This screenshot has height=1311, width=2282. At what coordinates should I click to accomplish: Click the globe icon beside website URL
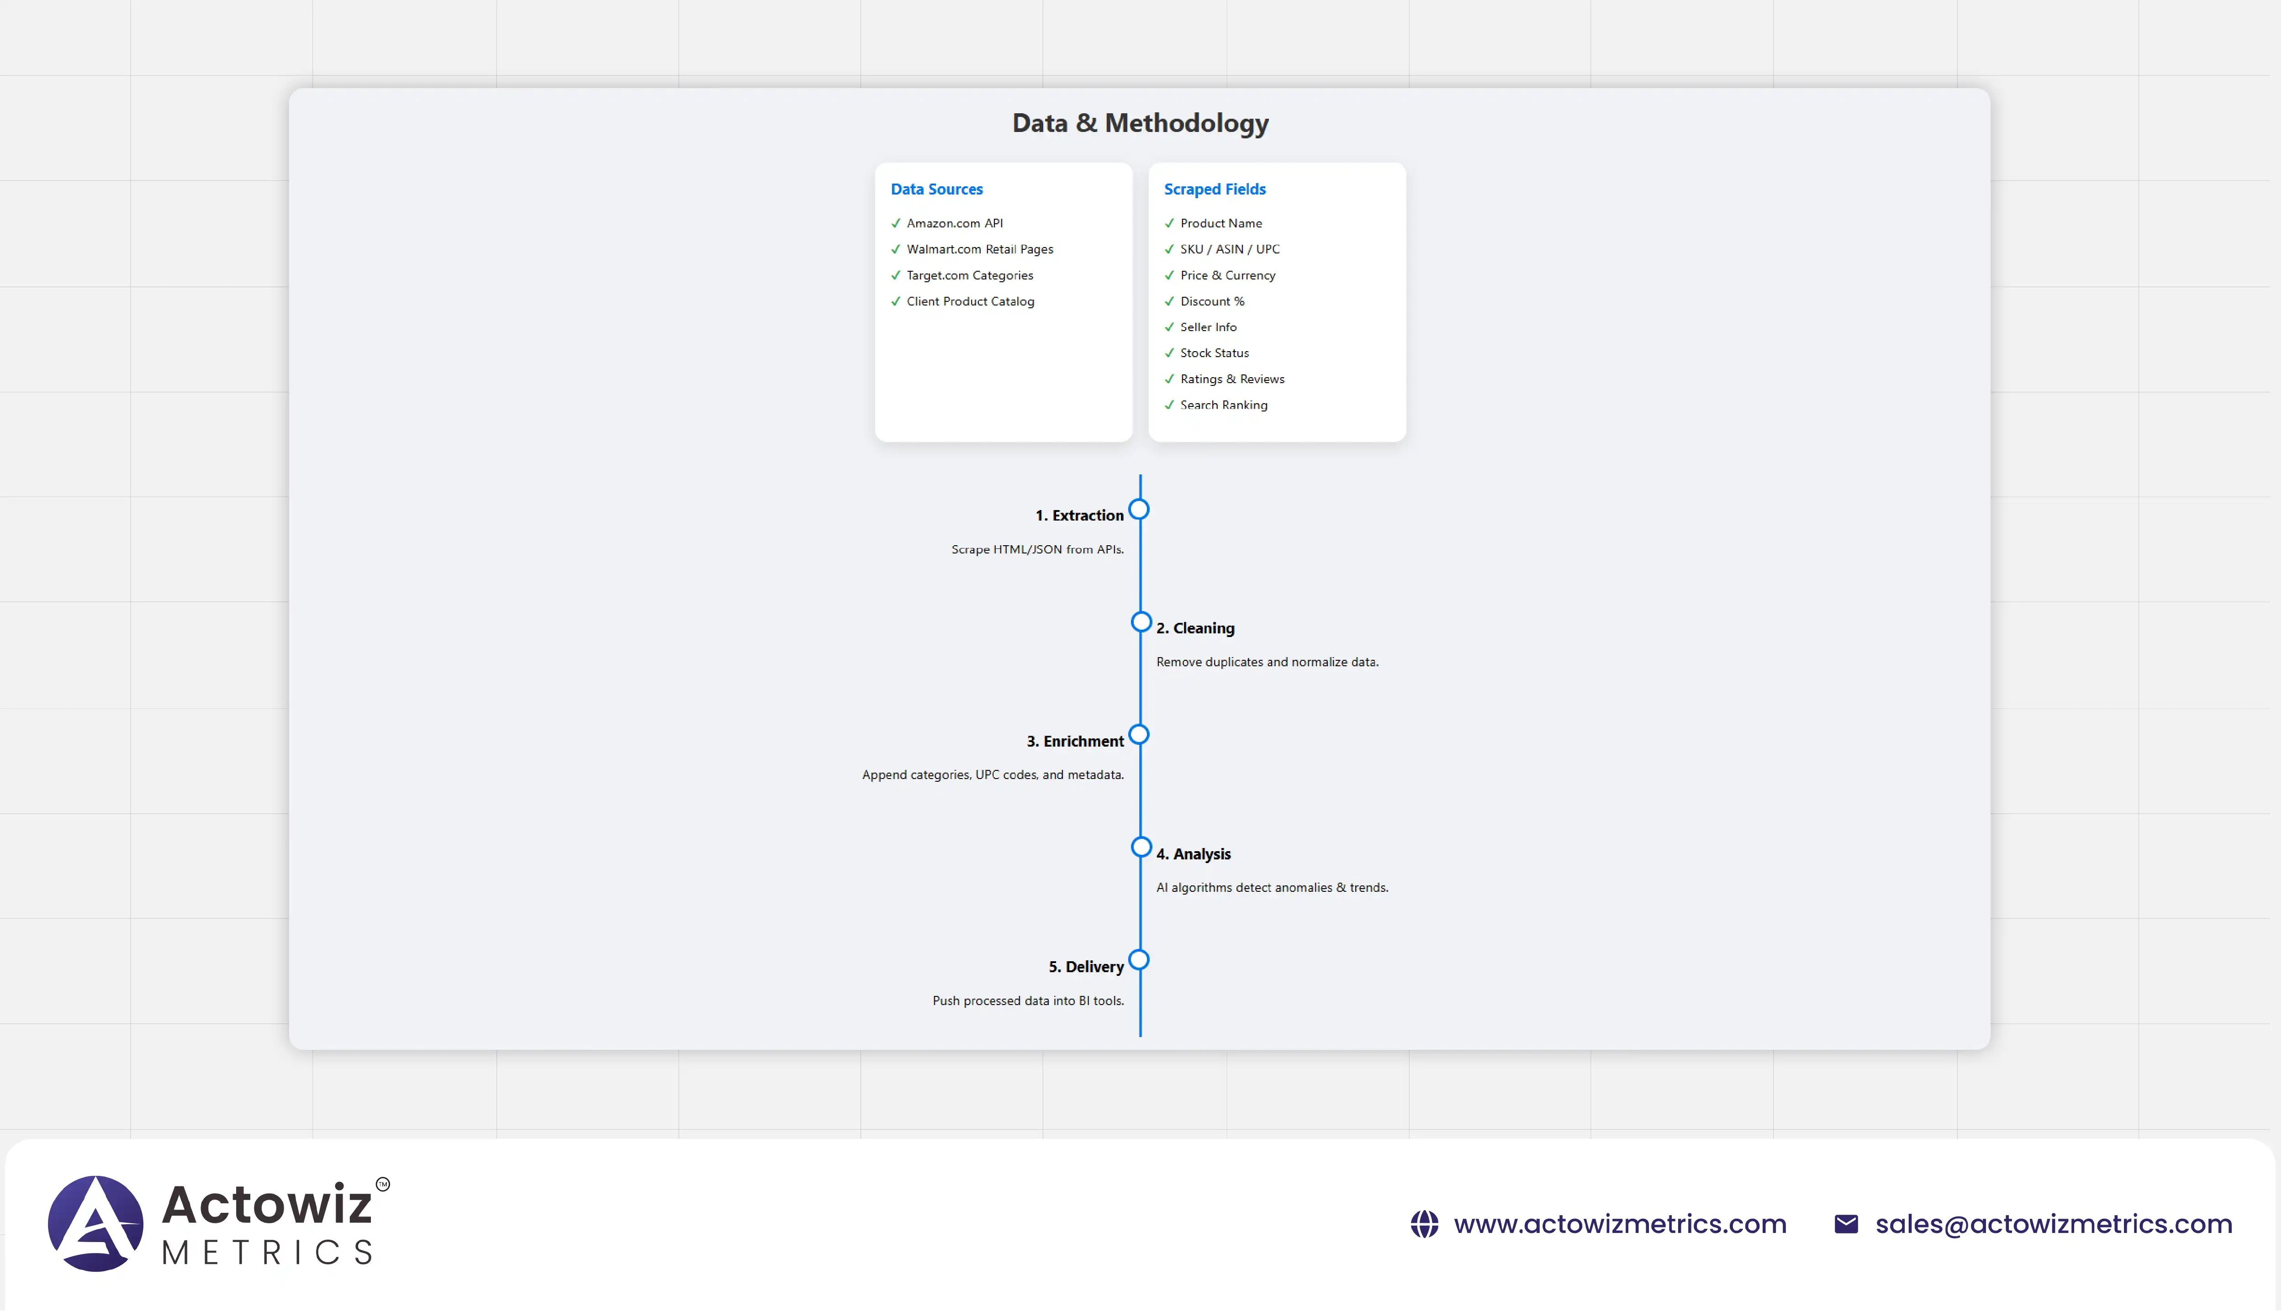click(x=1424, y=1224)
